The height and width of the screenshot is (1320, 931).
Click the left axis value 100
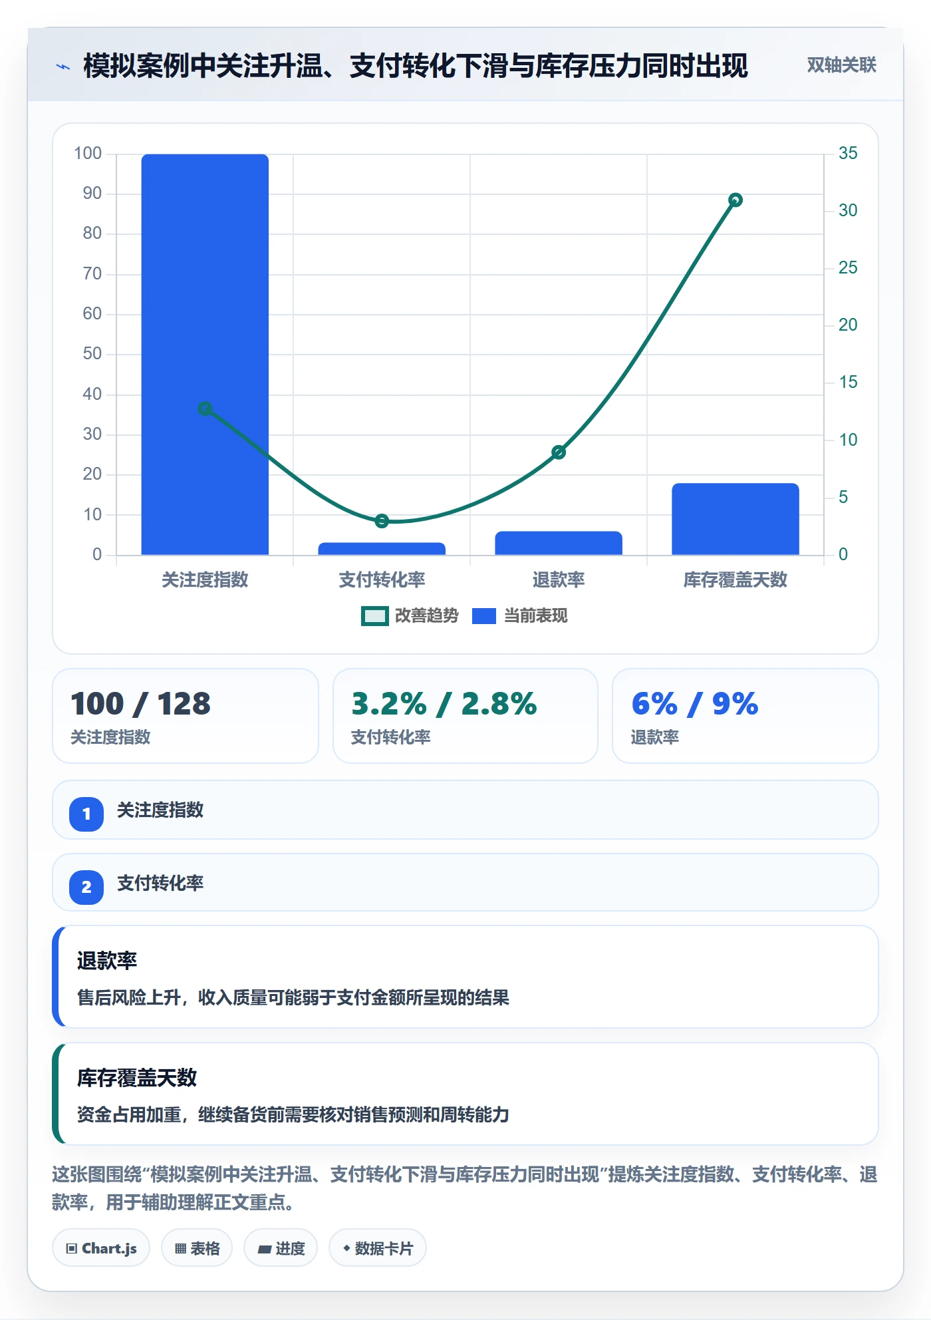click(x=88, y=154)
